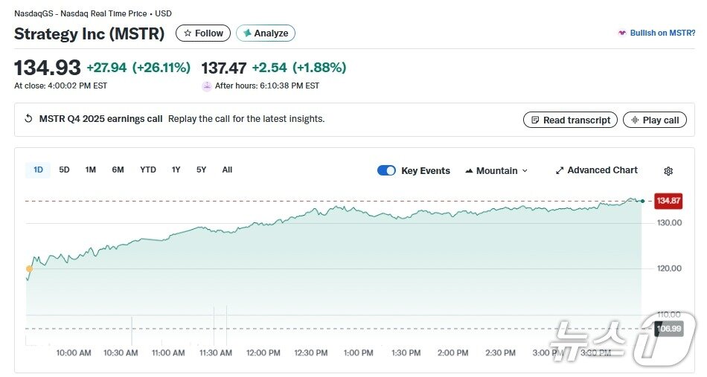Click the earnings call replay icon

28,119
